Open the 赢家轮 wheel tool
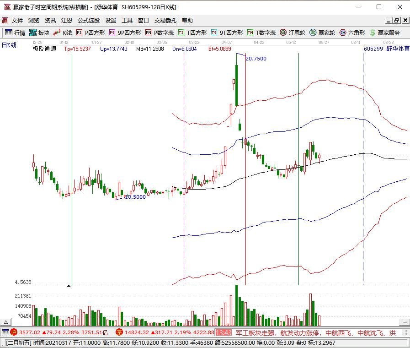The image size is (410, 348). 322,33
